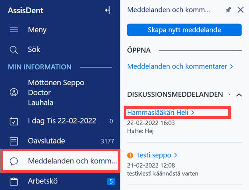249x190 pixels.
Task: Open testi seppo discussion
Action: [157, 155]
